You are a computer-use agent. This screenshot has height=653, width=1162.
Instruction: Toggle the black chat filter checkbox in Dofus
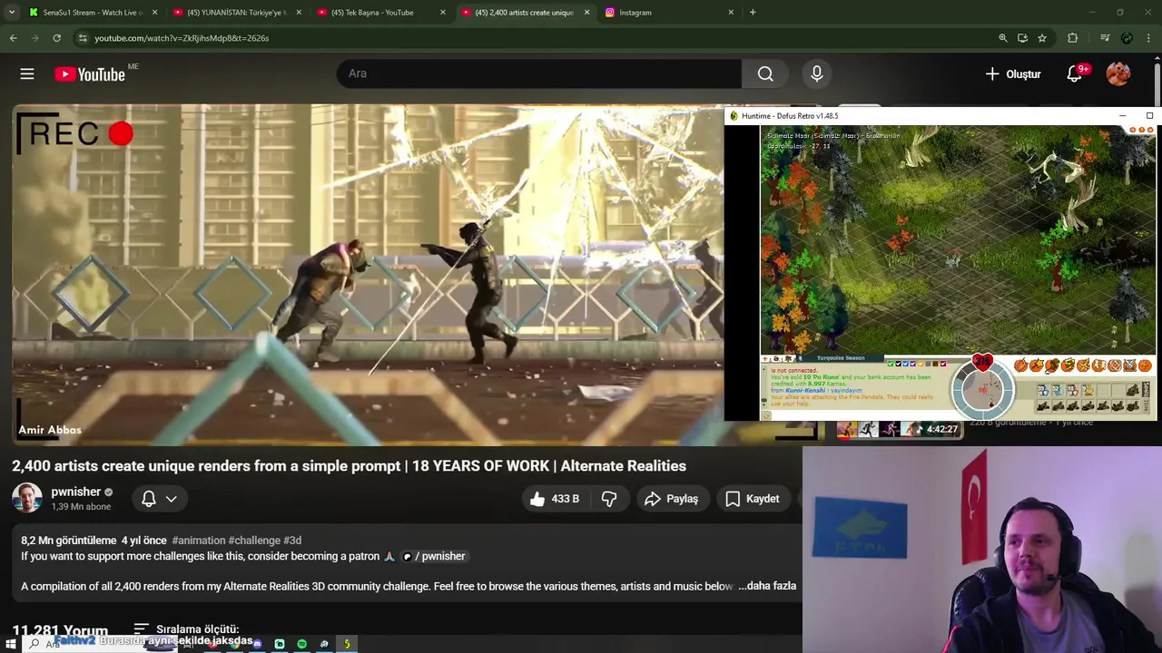pos(899,364)
